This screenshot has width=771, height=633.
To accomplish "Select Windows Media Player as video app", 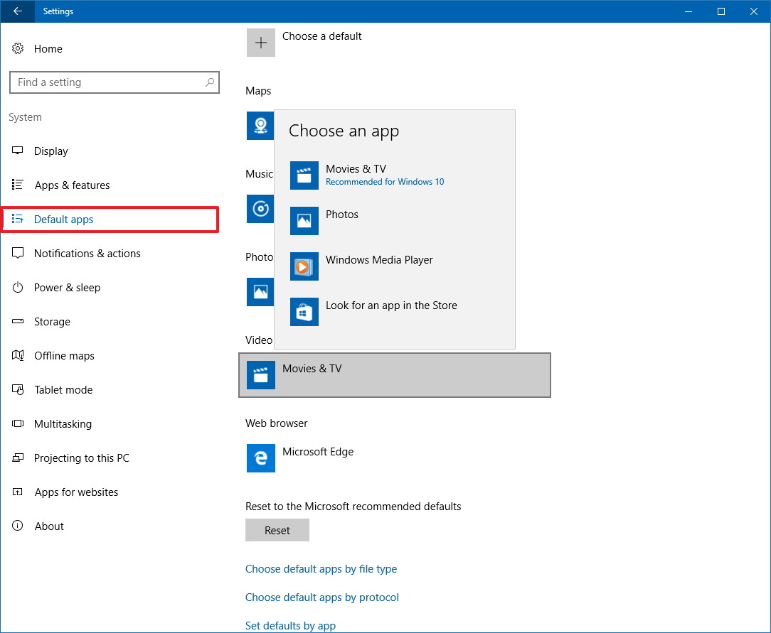I will (x=394, y=266).
